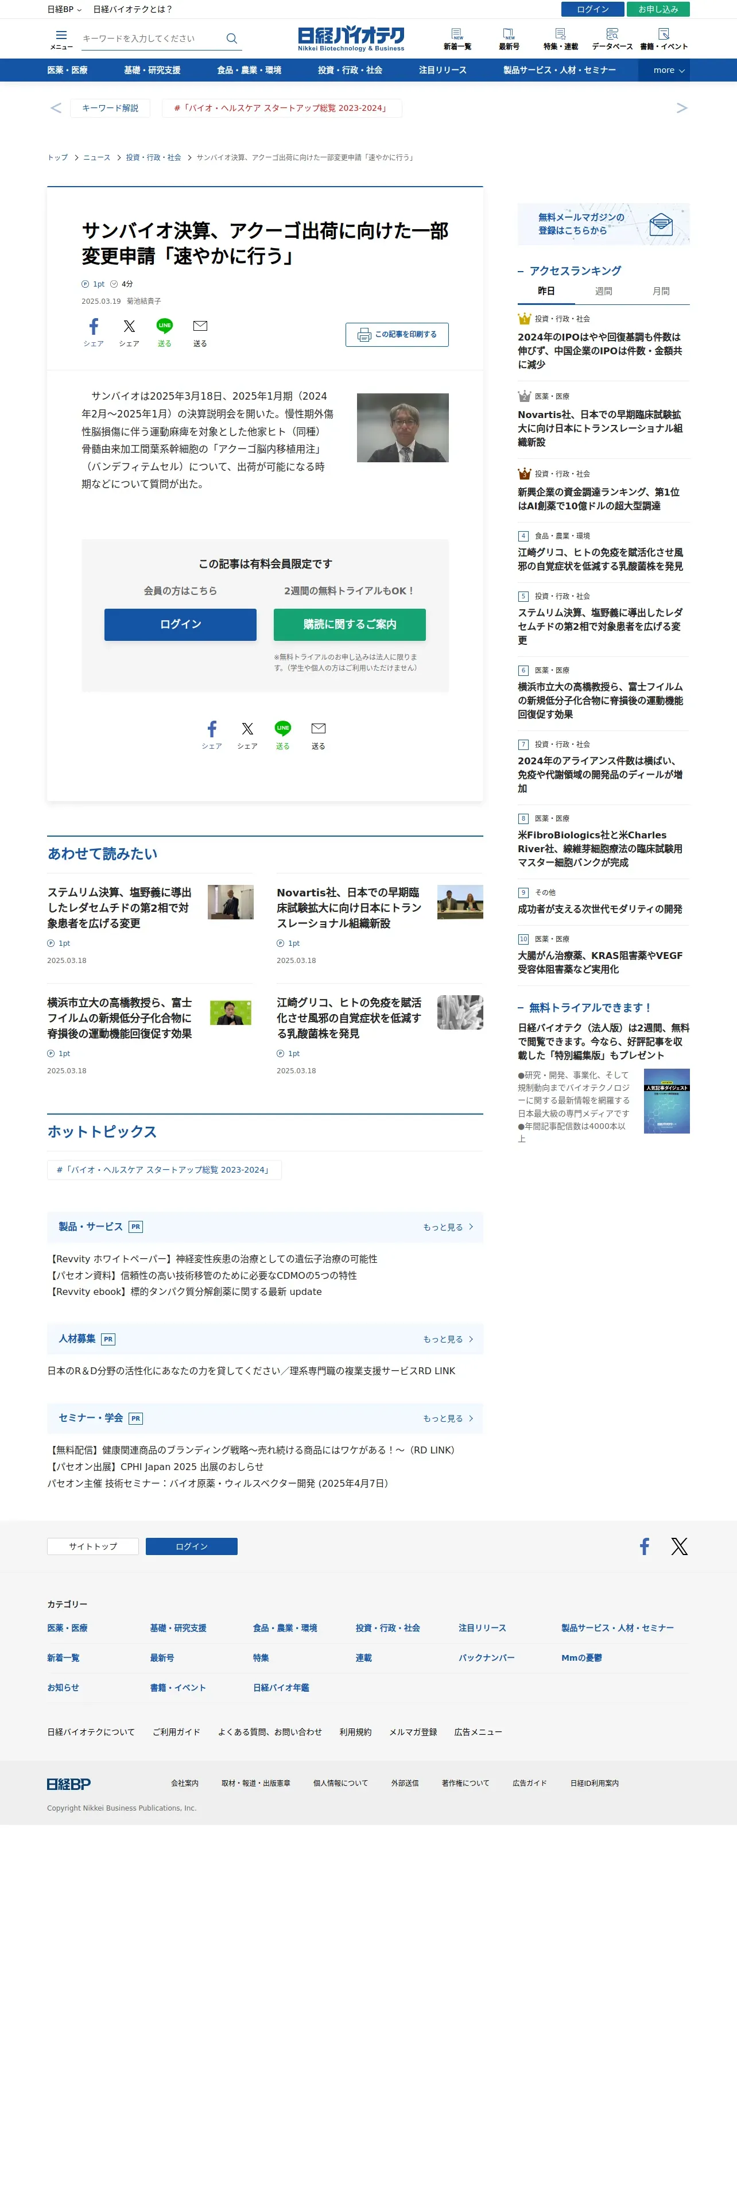
Task: Share on X below the paywall box
Action: (247, 735)
